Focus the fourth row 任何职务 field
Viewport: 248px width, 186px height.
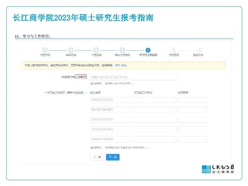pyautogui.click(x=193, y=130)
